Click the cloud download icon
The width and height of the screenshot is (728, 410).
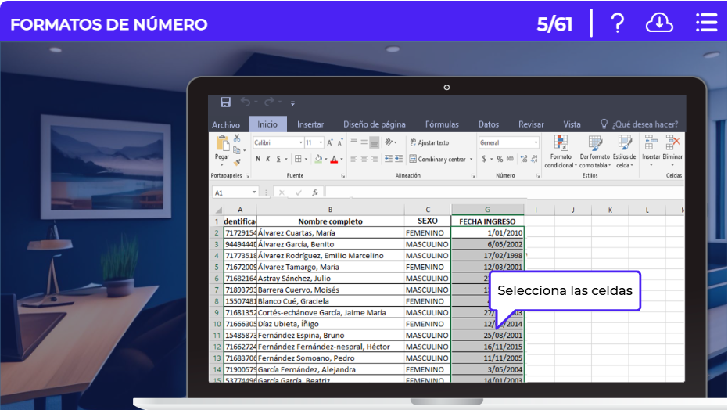click(x=659, y=23)
